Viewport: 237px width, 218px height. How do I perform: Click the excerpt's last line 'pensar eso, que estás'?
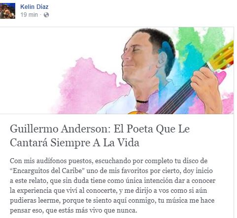tap(73, 211)
